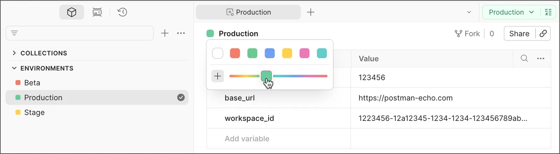Image resolution: width=560 pixels, height=154 pixels.
Task: Click the green color icon beside the Production title
Action: (x=210, y=33)
